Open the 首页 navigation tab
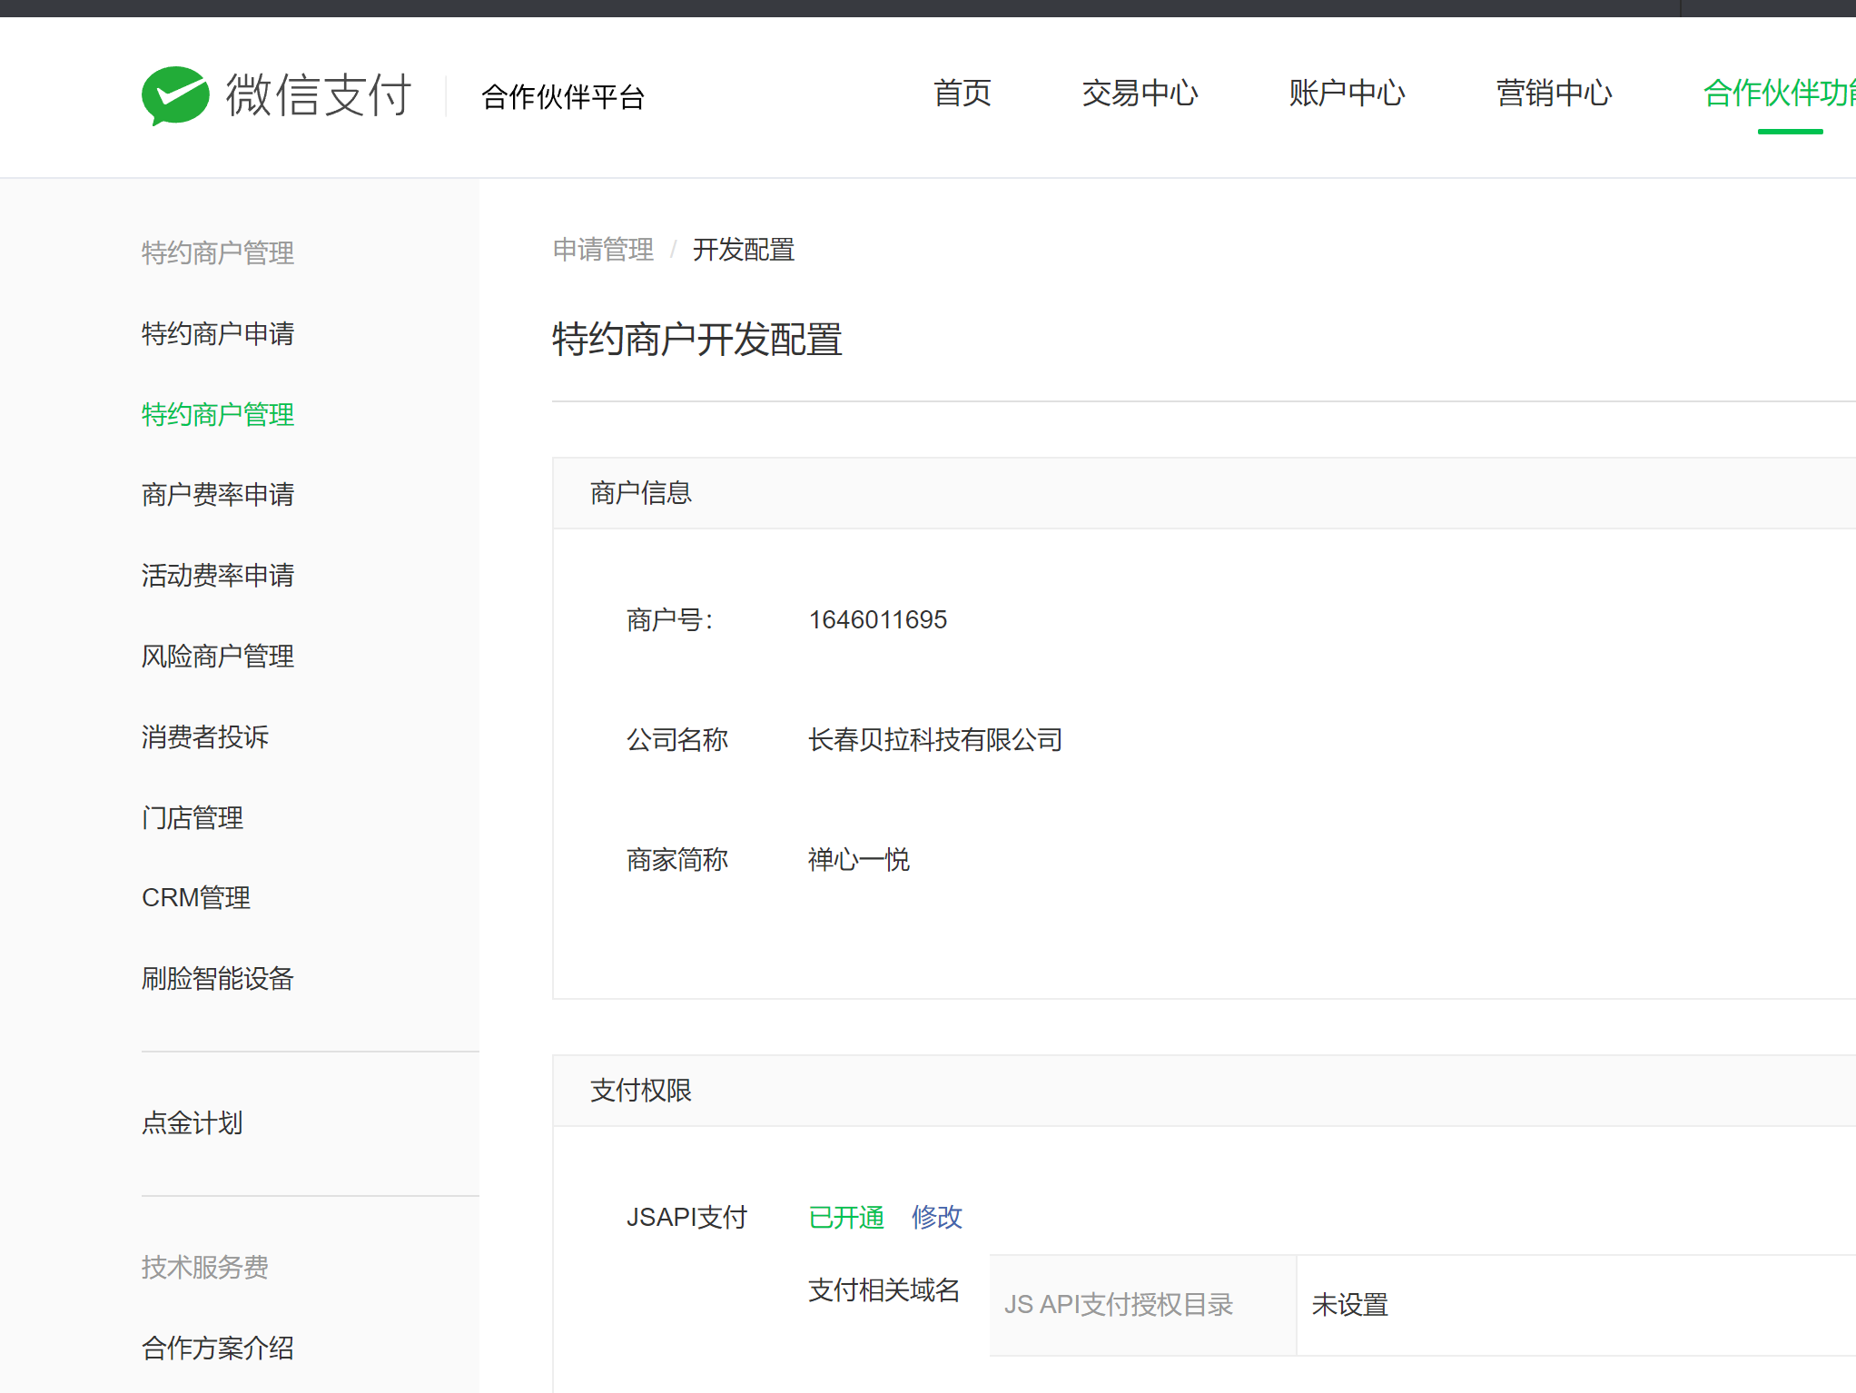Screen dimensions: 1856x1393 point(962,93)
